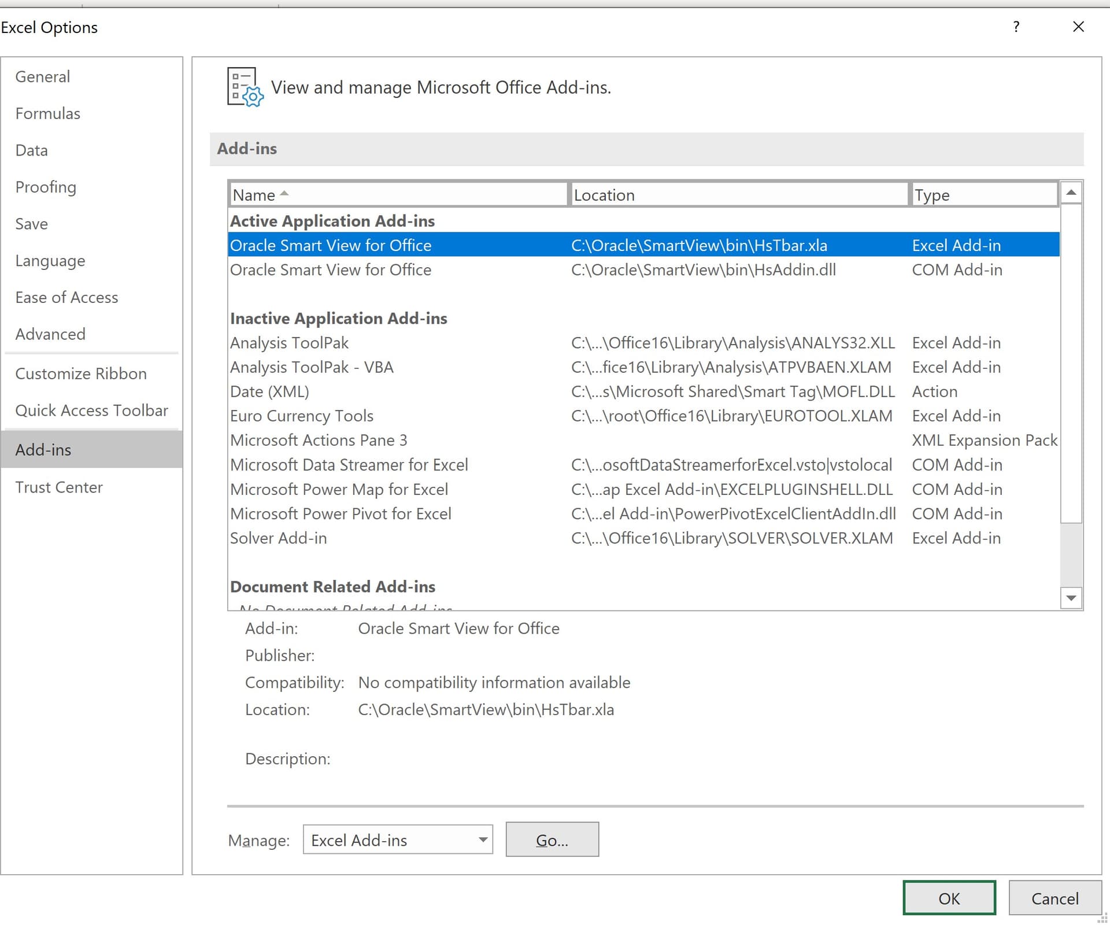Click the scrollbar down arrow
1110x925 pixels.
point(1072,598)
